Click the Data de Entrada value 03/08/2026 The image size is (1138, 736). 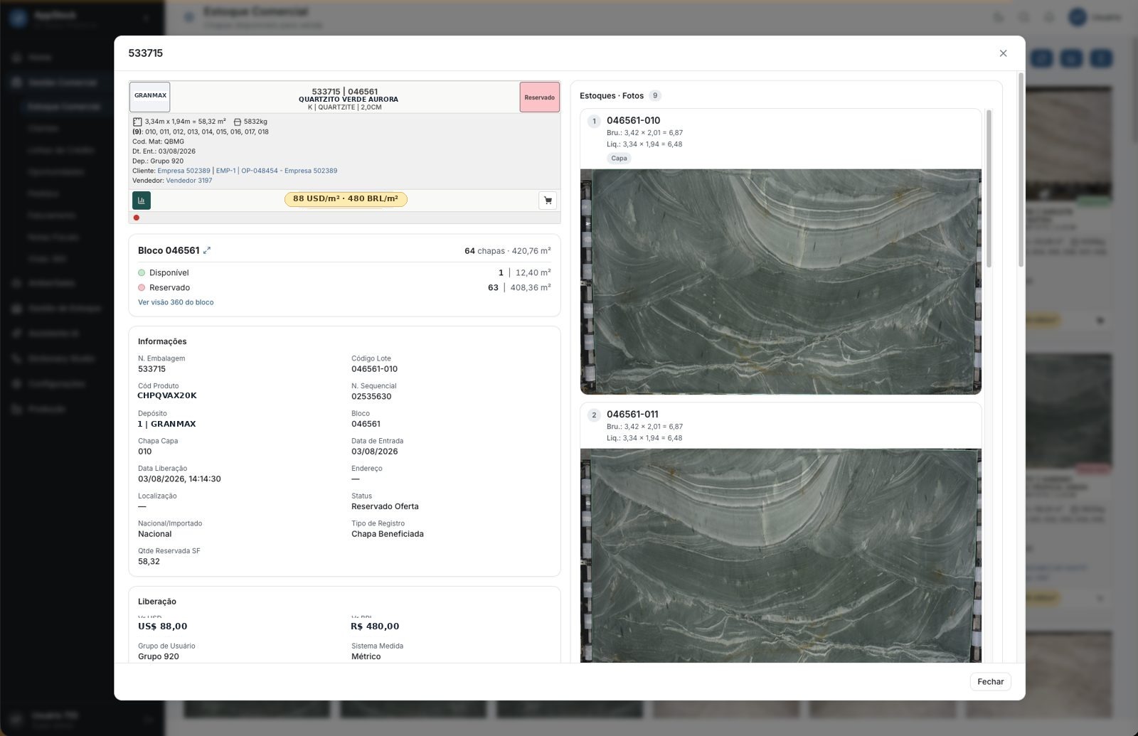click(x=375, y=452)
